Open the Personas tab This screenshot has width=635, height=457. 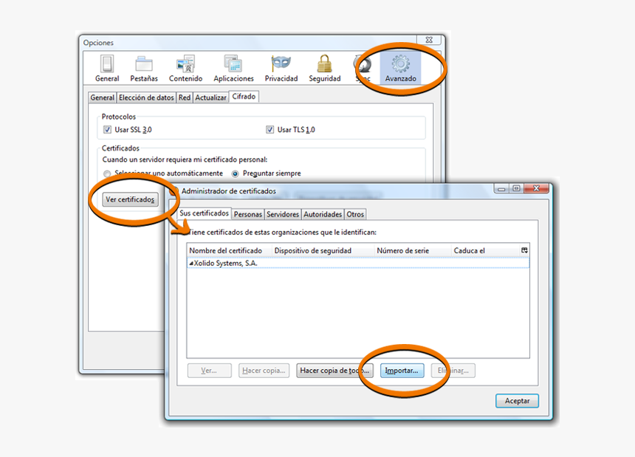click(x=248, y=214)
